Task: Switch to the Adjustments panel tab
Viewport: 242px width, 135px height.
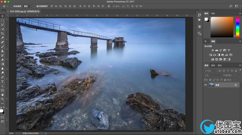Action: point(213,41)
